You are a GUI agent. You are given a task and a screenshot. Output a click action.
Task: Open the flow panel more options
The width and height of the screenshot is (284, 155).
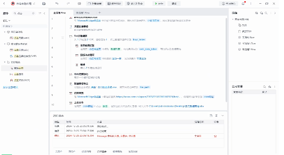(271, 13)
